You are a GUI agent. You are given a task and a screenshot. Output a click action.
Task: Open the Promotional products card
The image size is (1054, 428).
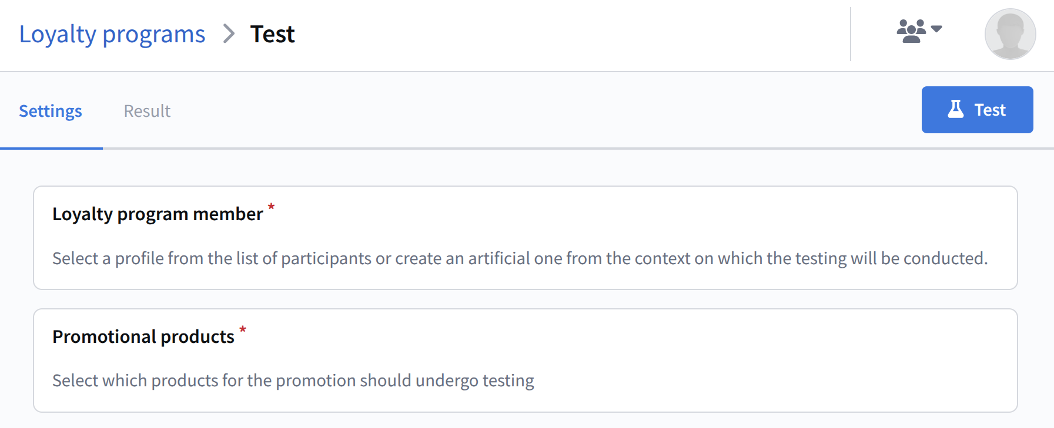pos(647,346)
